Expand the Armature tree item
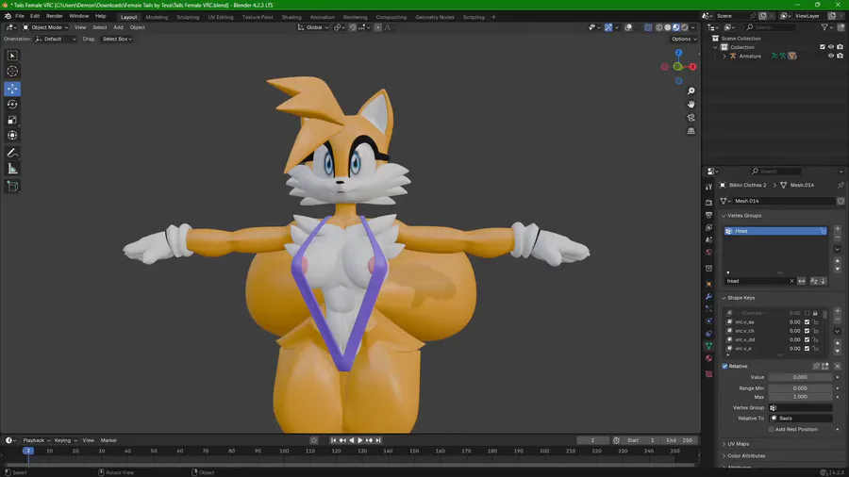 point(724,57)
